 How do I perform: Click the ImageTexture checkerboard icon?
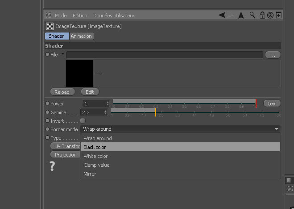pos(50,26)
